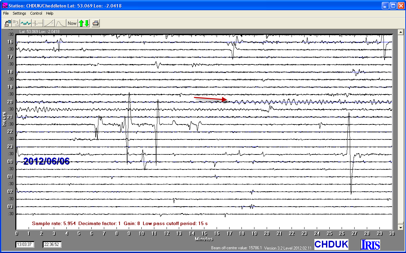Close the Station CHDUK window

(x=401, y=6)
